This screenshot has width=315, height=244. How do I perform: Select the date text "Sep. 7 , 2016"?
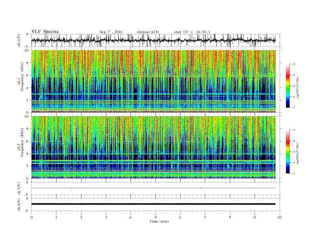pos(111,32)
